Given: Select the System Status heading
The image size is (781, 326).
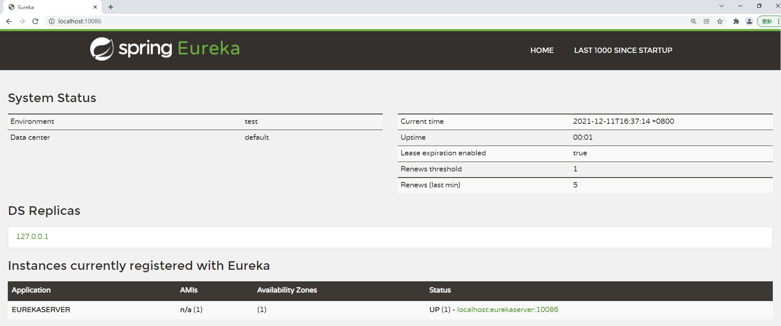Looking at the screenshot, I should 52,98.
